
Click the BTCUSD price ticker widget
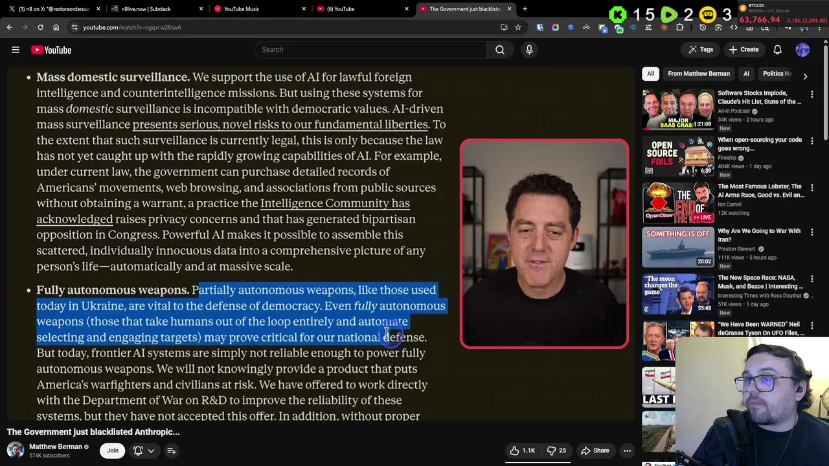point(784,14)
